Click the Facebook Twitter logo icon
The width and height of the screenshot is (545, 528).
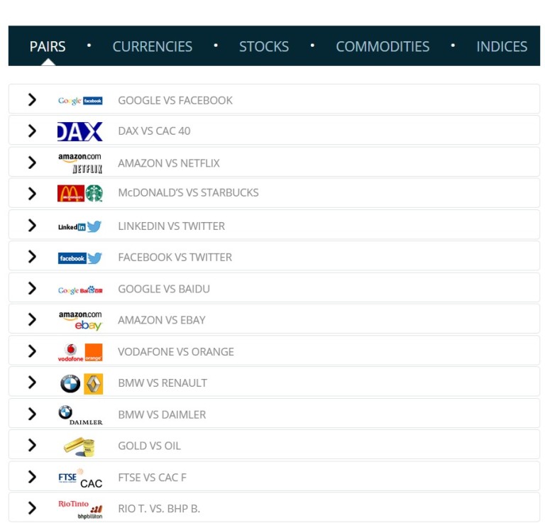click(80, 258)
